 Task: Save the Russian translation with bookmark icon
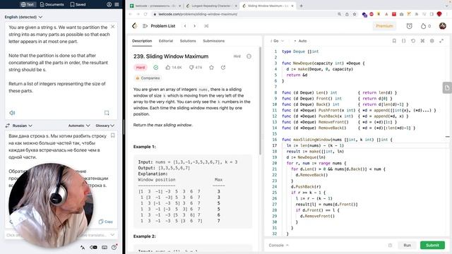(113, 135)
